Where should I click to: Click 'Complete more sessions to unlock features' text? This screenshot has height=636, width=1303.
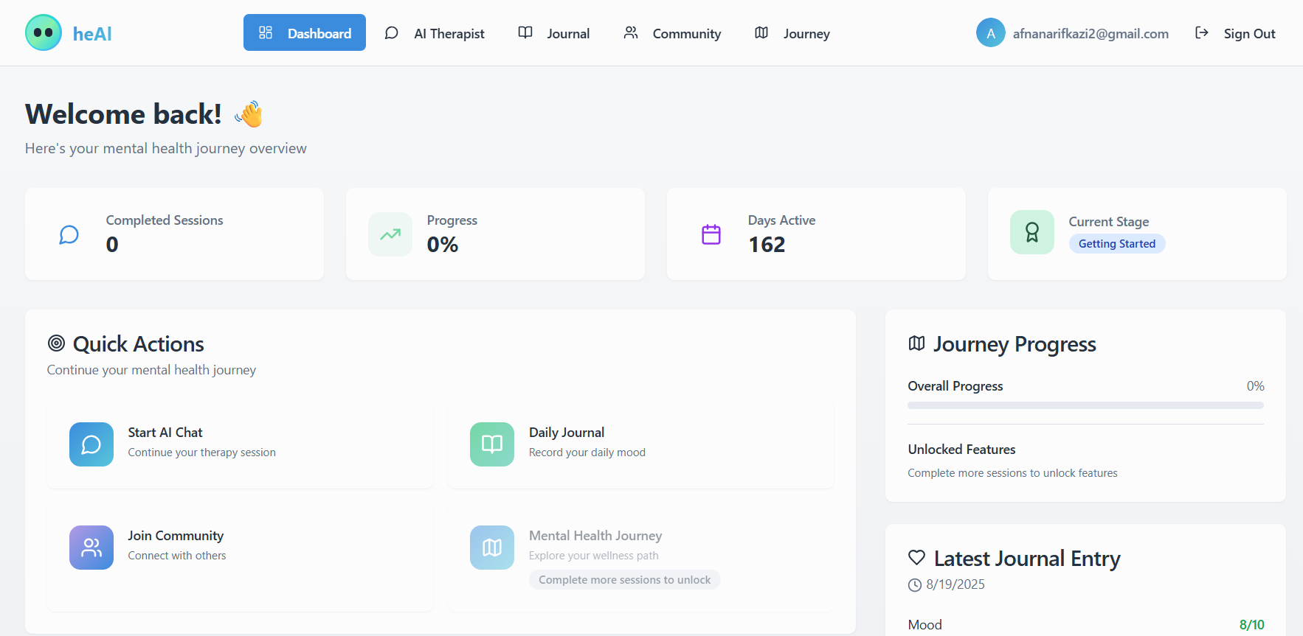(1012, 473)
